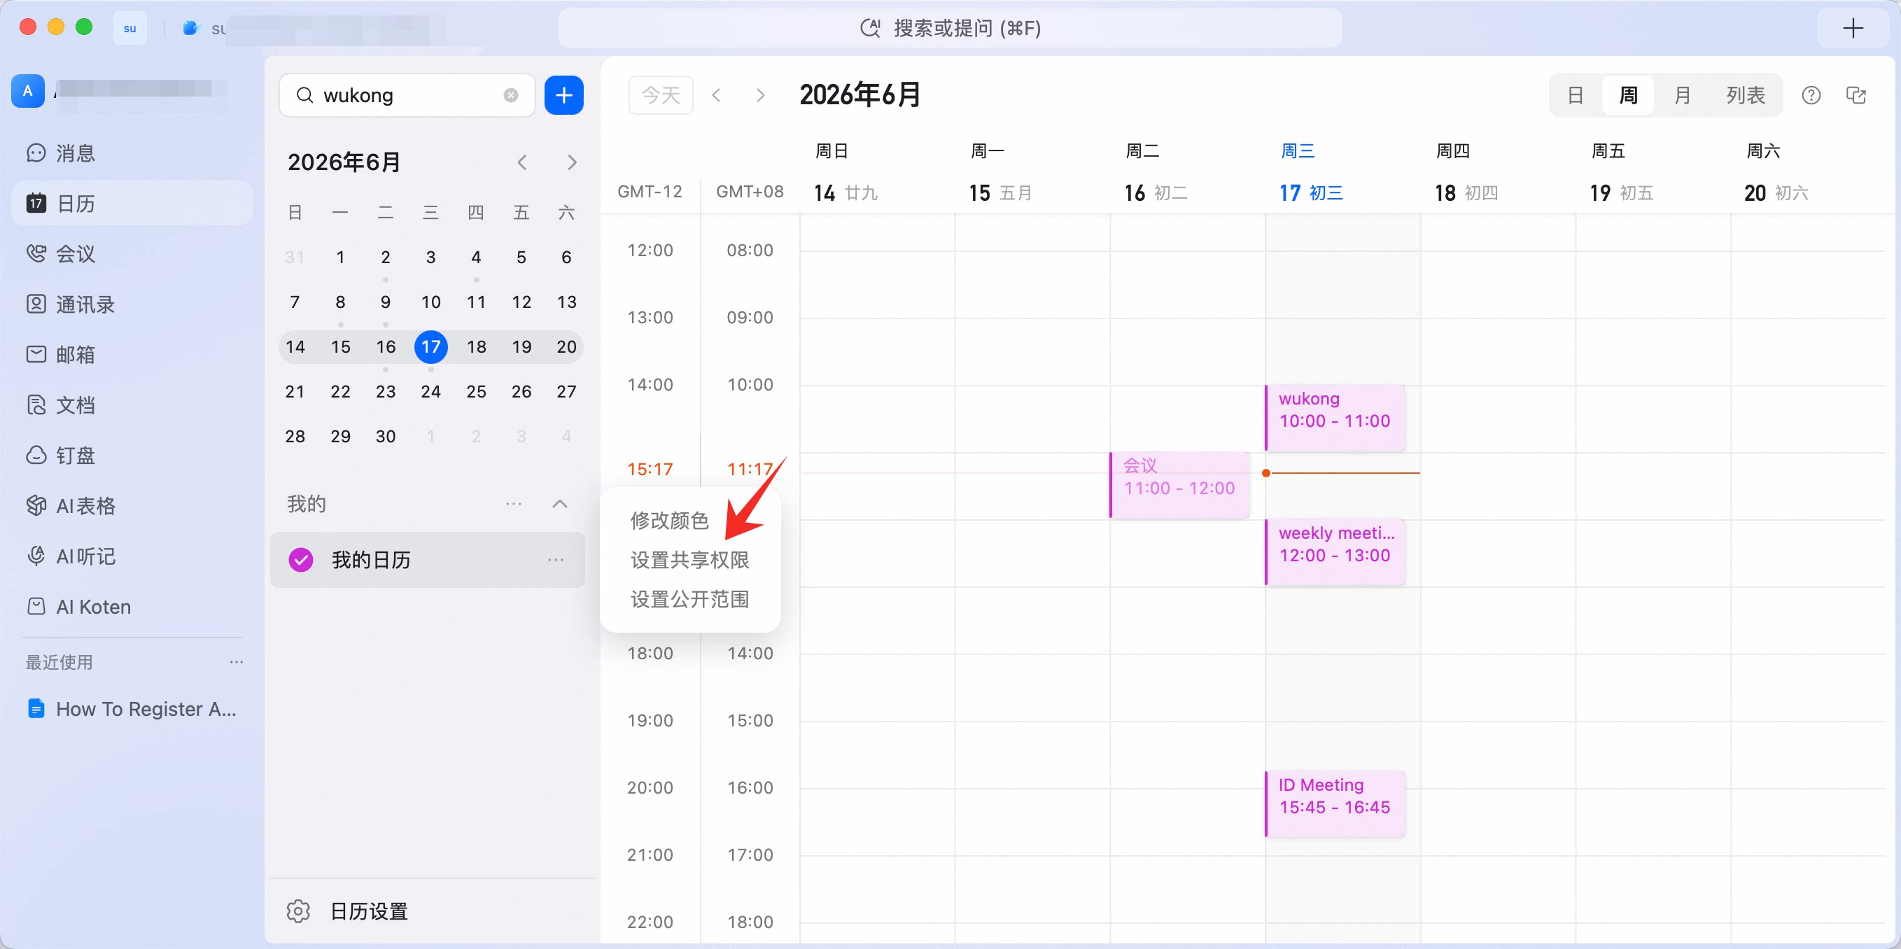Switch to 列表 list view
Image resolution: width=1901 pixels, height=949 pixels.
1746,95
